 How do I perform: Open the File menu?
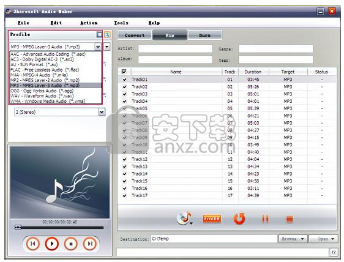(x=23, y=23)
